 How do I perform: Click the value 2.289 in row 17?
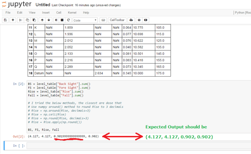coord(69,67)
